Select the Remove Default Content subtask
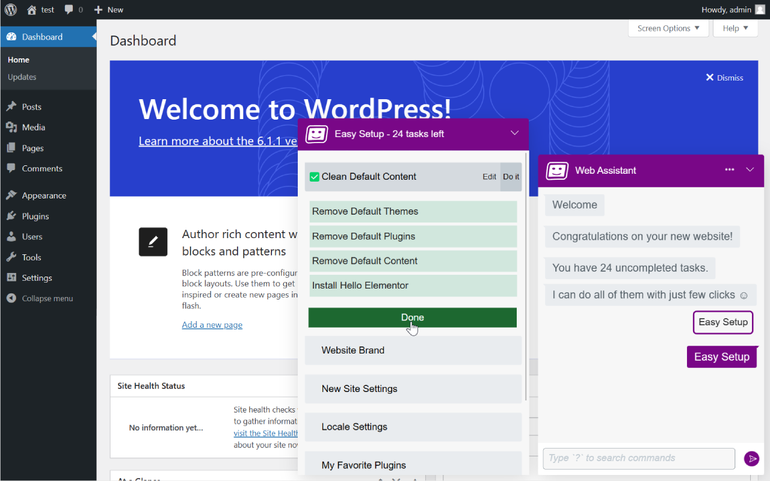 point(413,261)
